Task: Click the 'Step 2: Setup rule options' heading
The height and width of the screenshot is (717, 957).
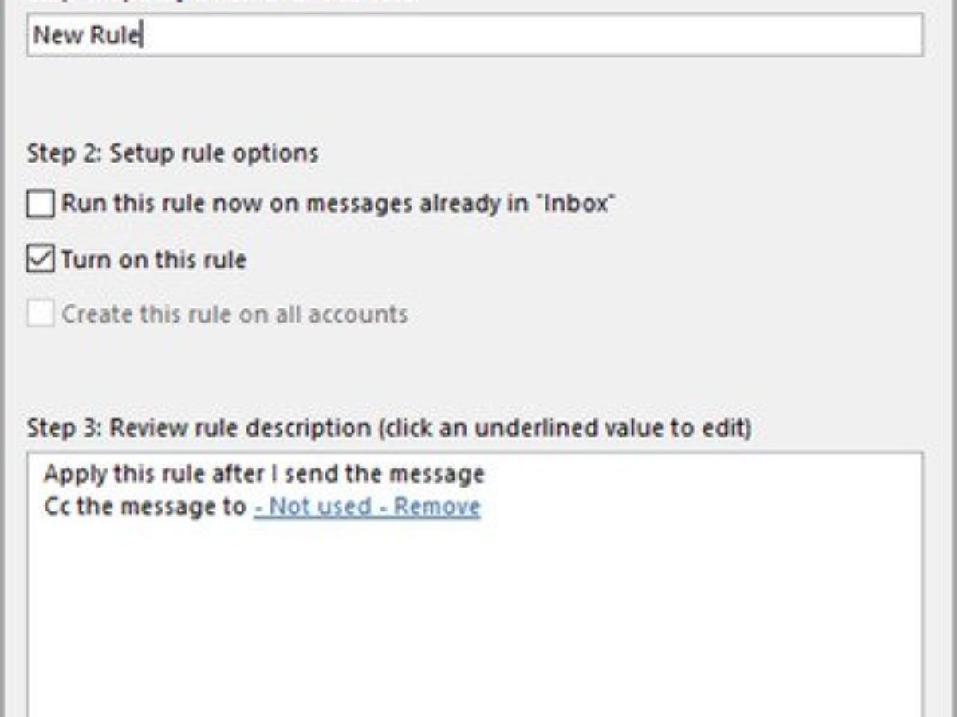Action: [172, 153]
